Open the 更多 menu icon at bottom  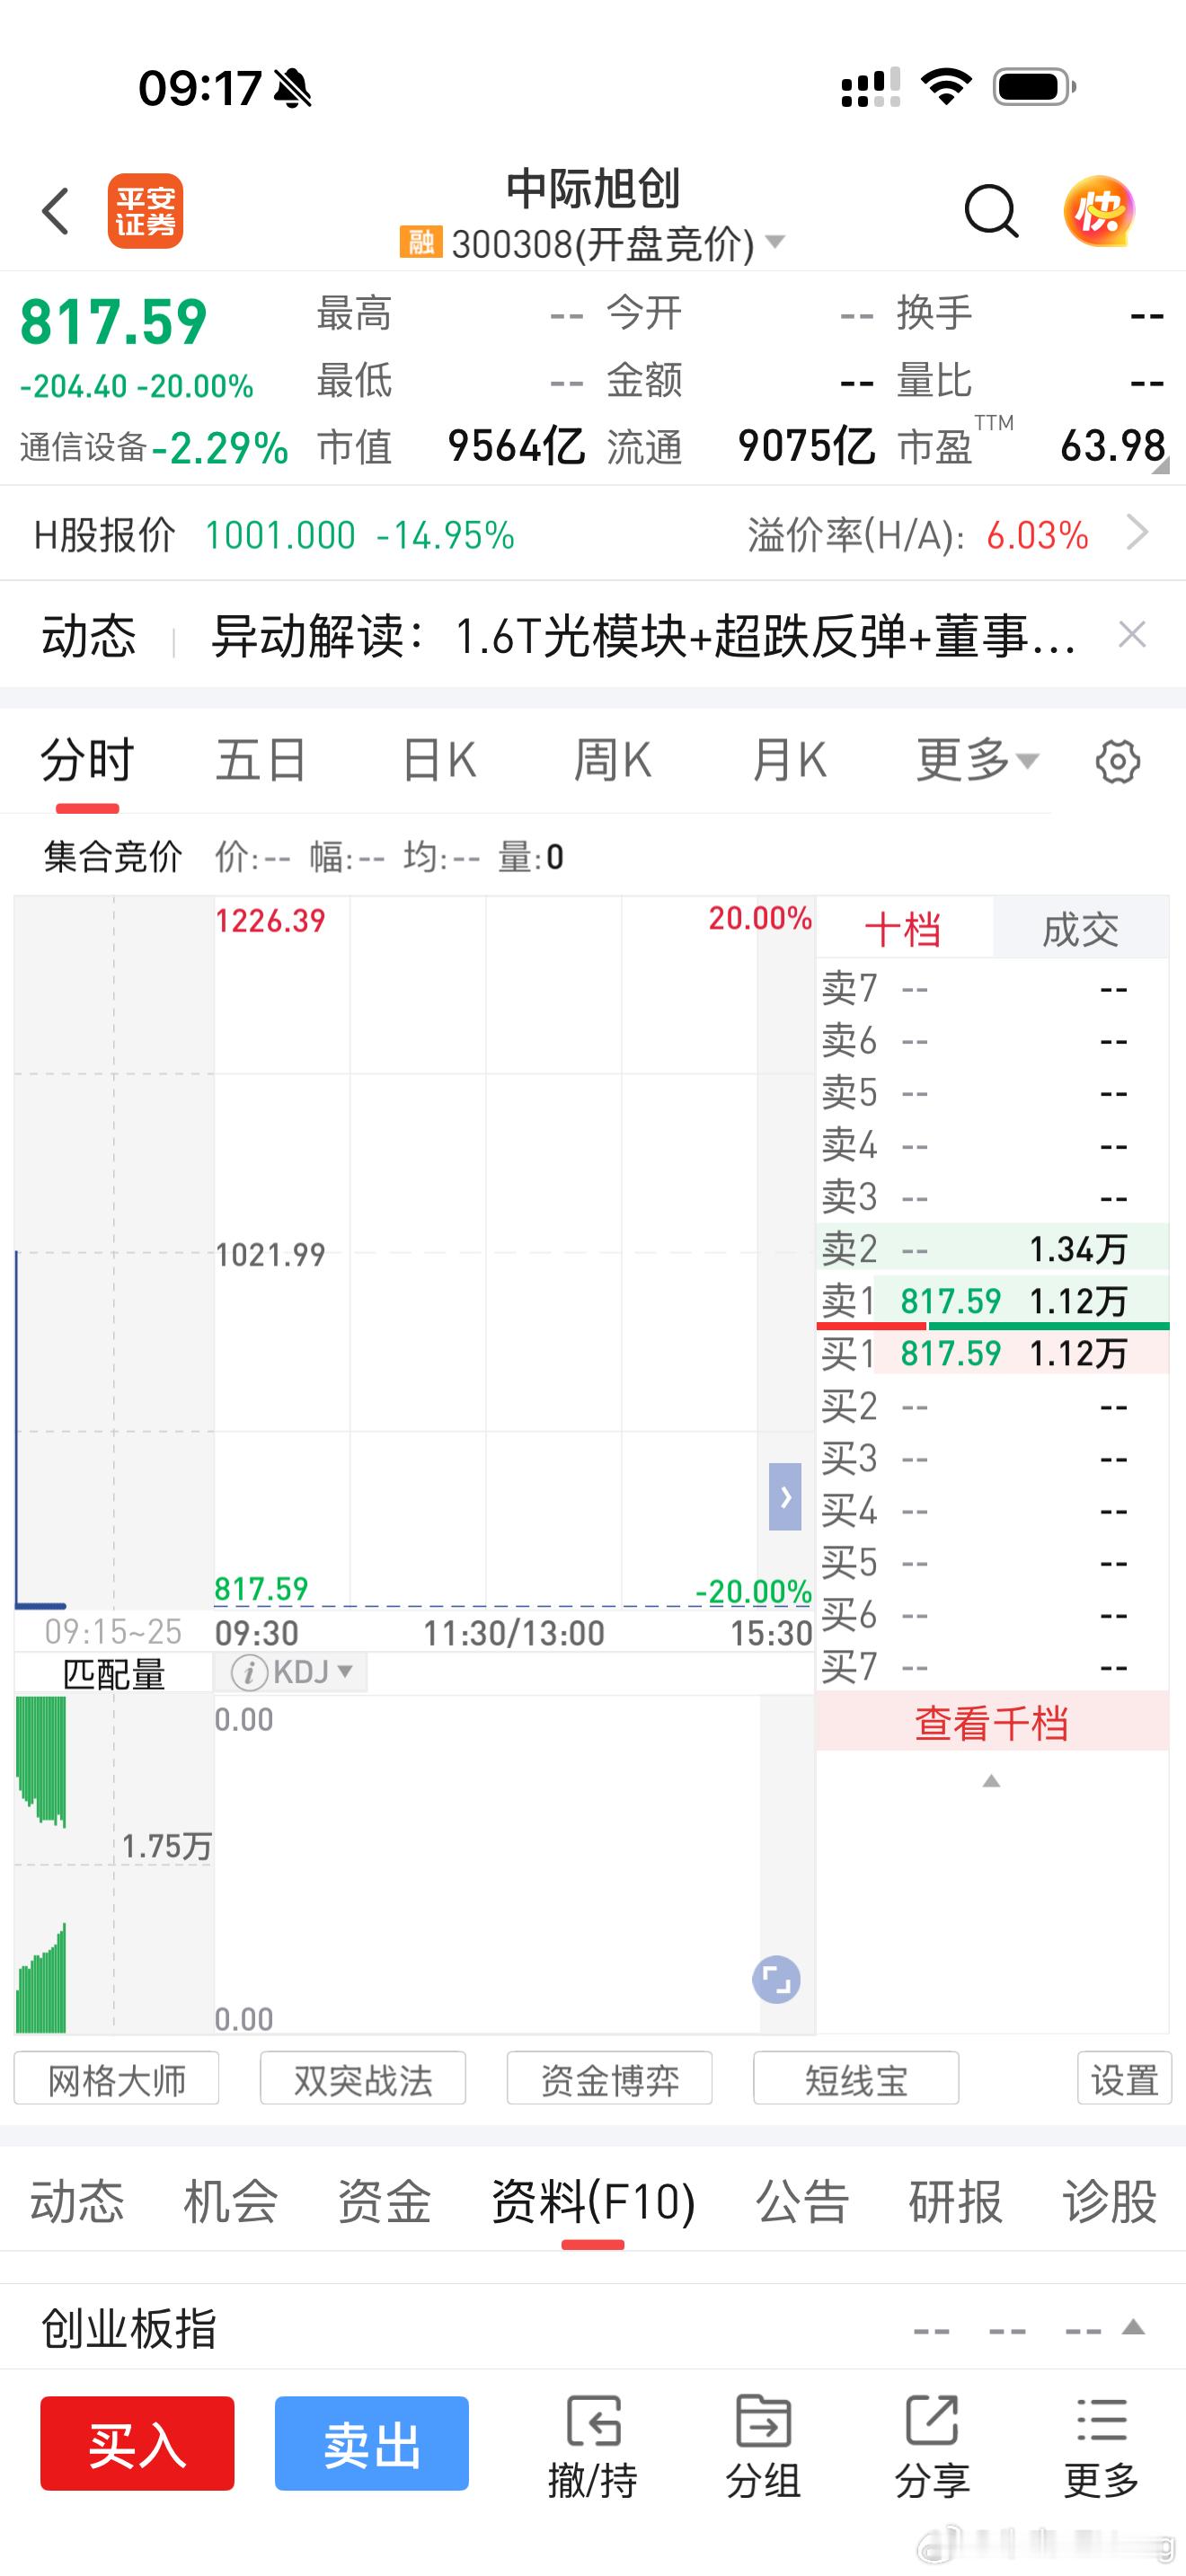[1101, 2445]
